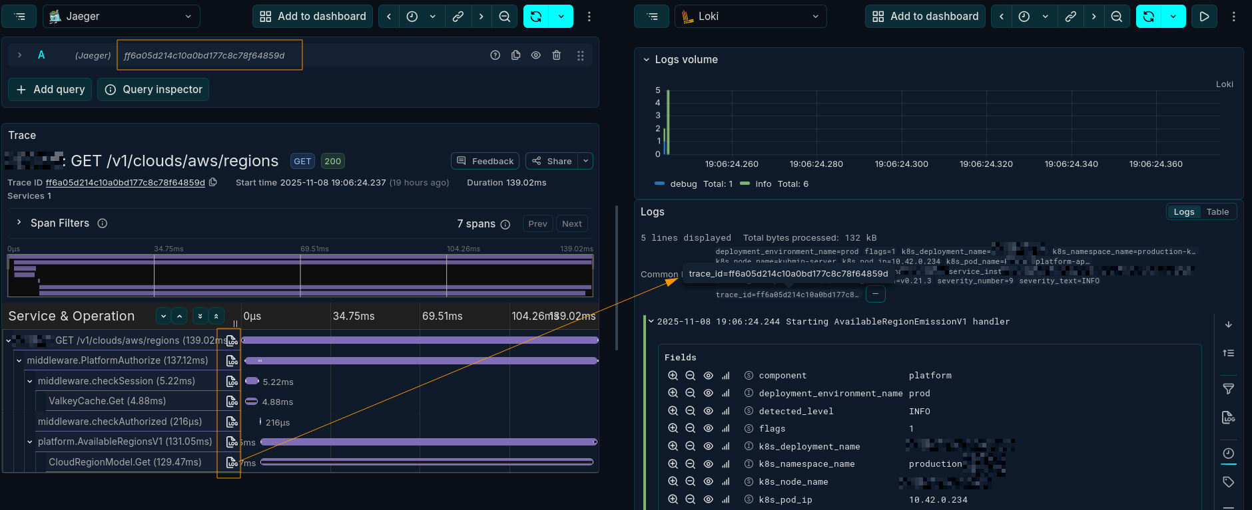Image resolution: width=1252 pixels, height=510 pixels.
Task: Filter for value of component field
Action: 673,376
